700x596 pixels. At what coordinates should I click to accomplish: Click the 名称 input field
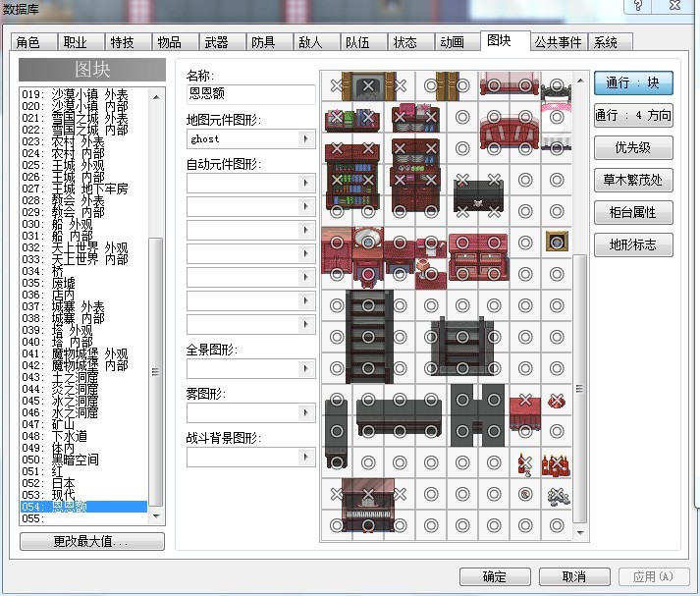[251, 93]
